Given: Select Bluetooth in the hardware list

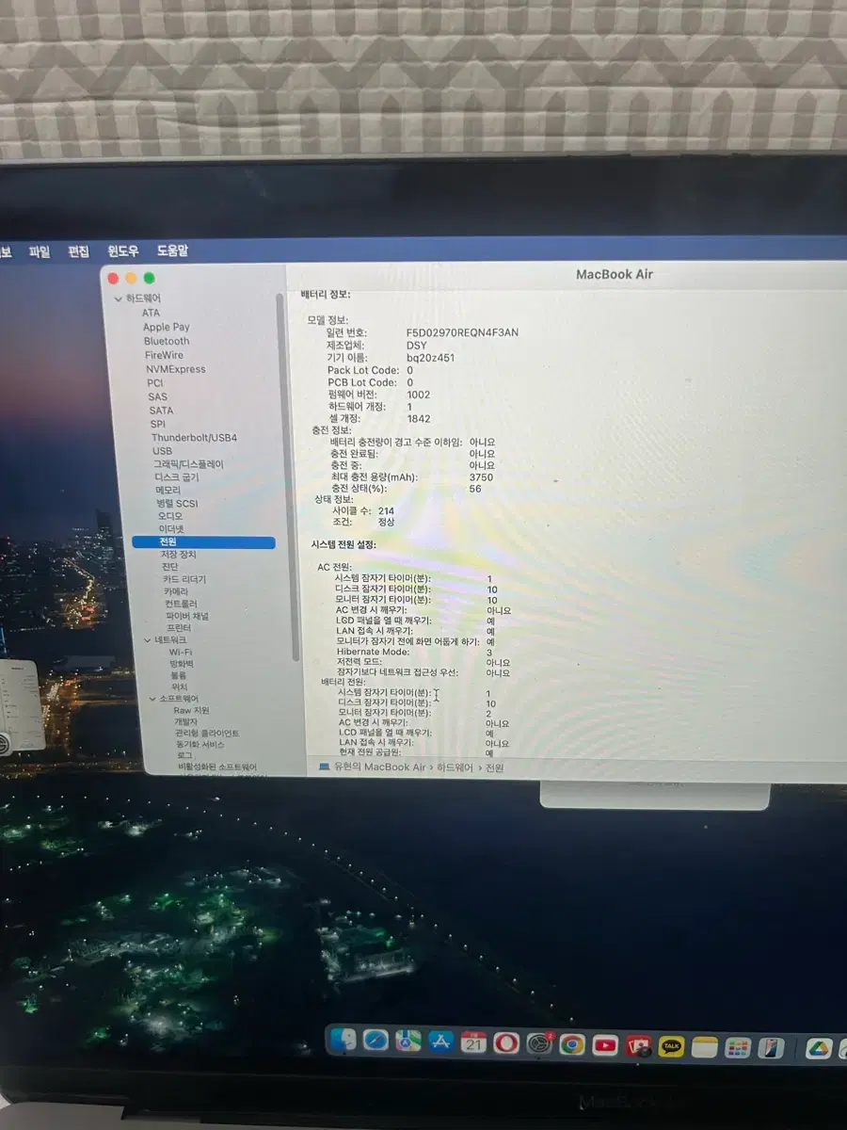Looking at the screenshot, I should [166, 341].
